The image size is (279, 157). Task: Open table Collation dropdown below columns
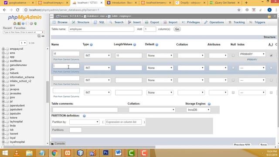[152, 110]
